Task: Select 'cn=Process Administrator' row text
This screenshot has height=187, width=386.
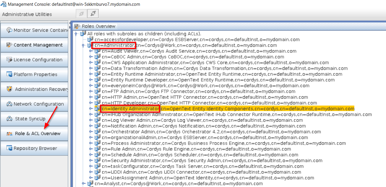Action: pyautogui.click(x=224, y=143)
